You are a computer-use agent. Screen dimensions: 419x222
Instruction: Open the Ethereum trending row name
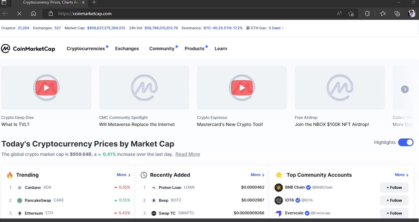tap(34, 213)
